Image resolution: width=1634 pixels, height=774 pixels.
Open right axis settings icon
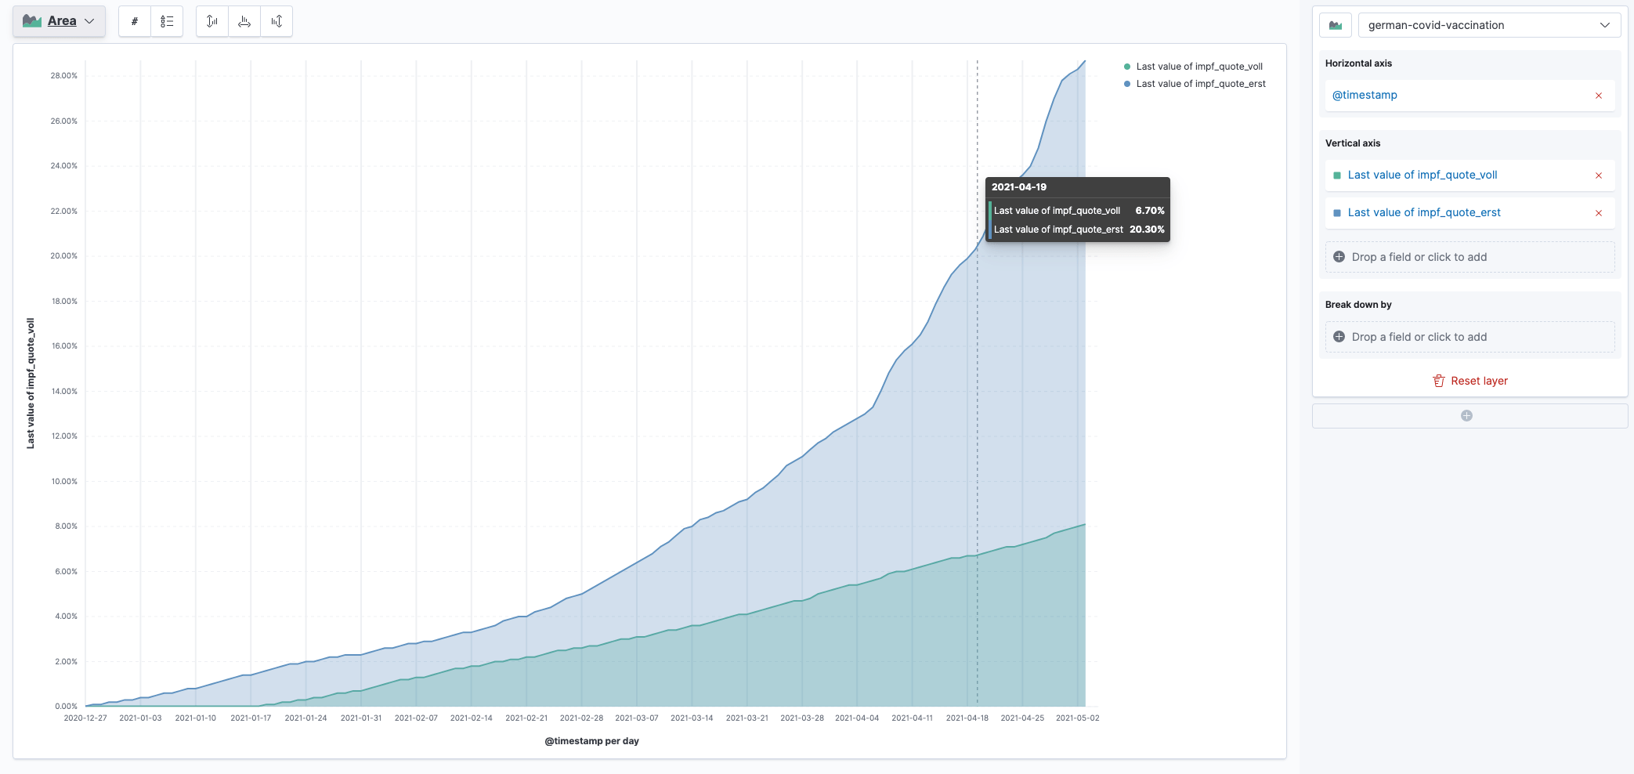point(277,21)
